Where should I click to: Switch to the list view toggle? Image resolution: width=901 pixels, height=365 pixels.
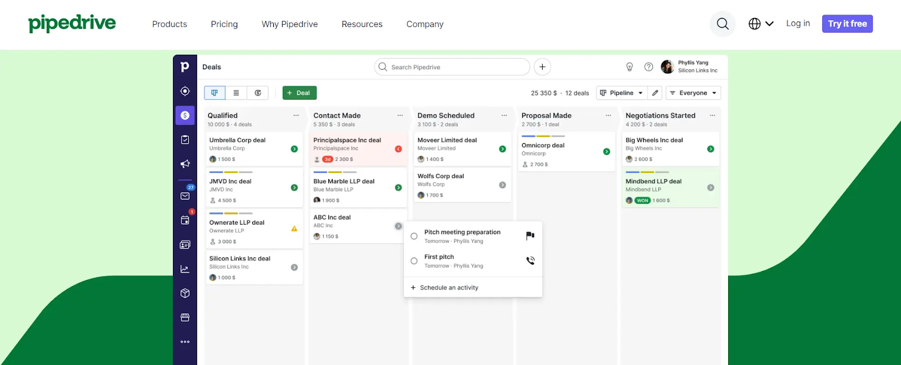click(236, 93)
